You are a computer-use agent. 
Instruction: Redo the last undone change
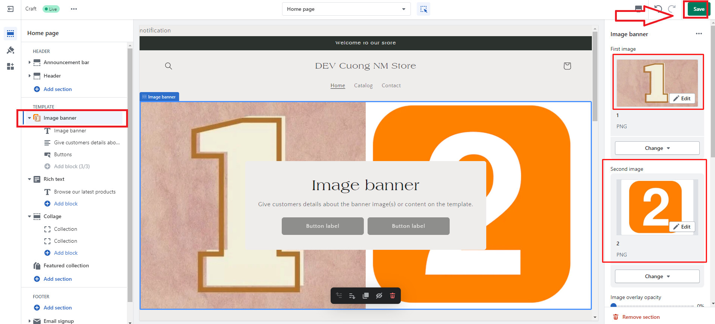click(x=672, y=9)
